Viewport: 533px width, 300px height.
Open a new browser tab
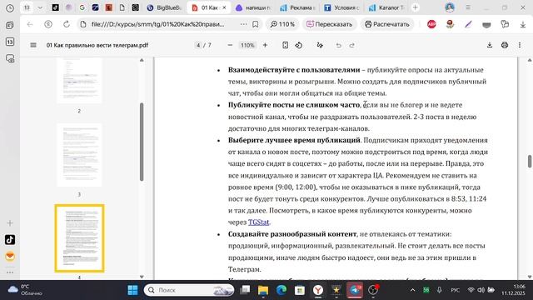click(415, 7)
